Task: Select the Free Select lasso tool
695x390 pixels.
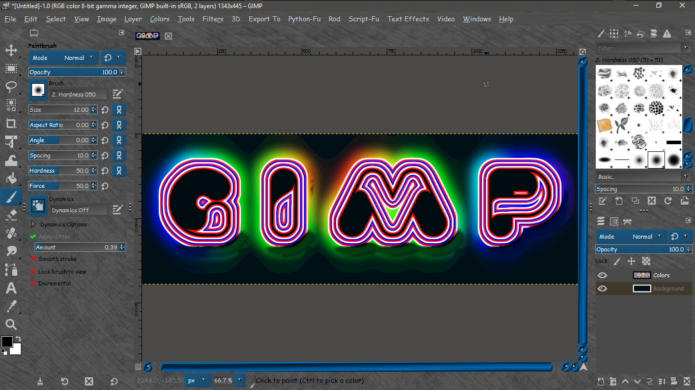Action: [x=11, y=87]
